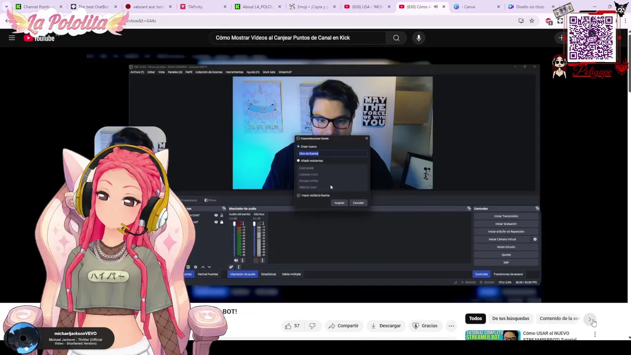Toggle the first CHAT source lock
Screen dimensions: 631x355
(222, 215)
